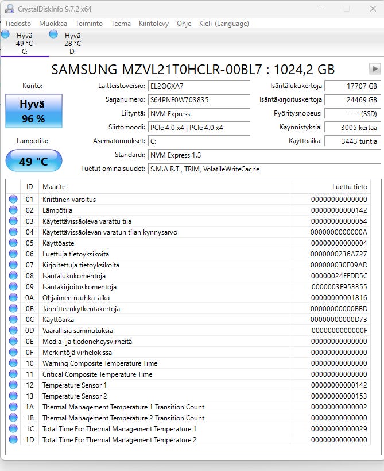
Task: Click the 49 °C temperature button
Action: (x=34, y=161)
